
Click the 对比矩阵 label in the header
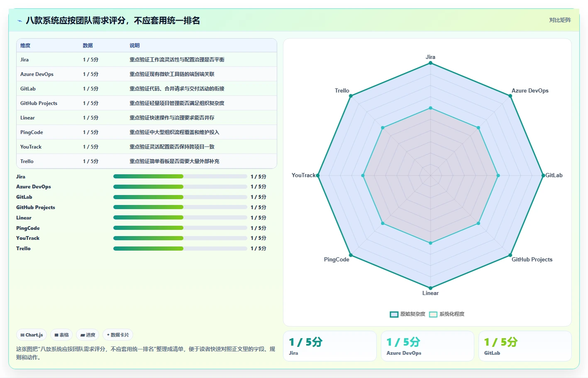click(x=560, y=20)
